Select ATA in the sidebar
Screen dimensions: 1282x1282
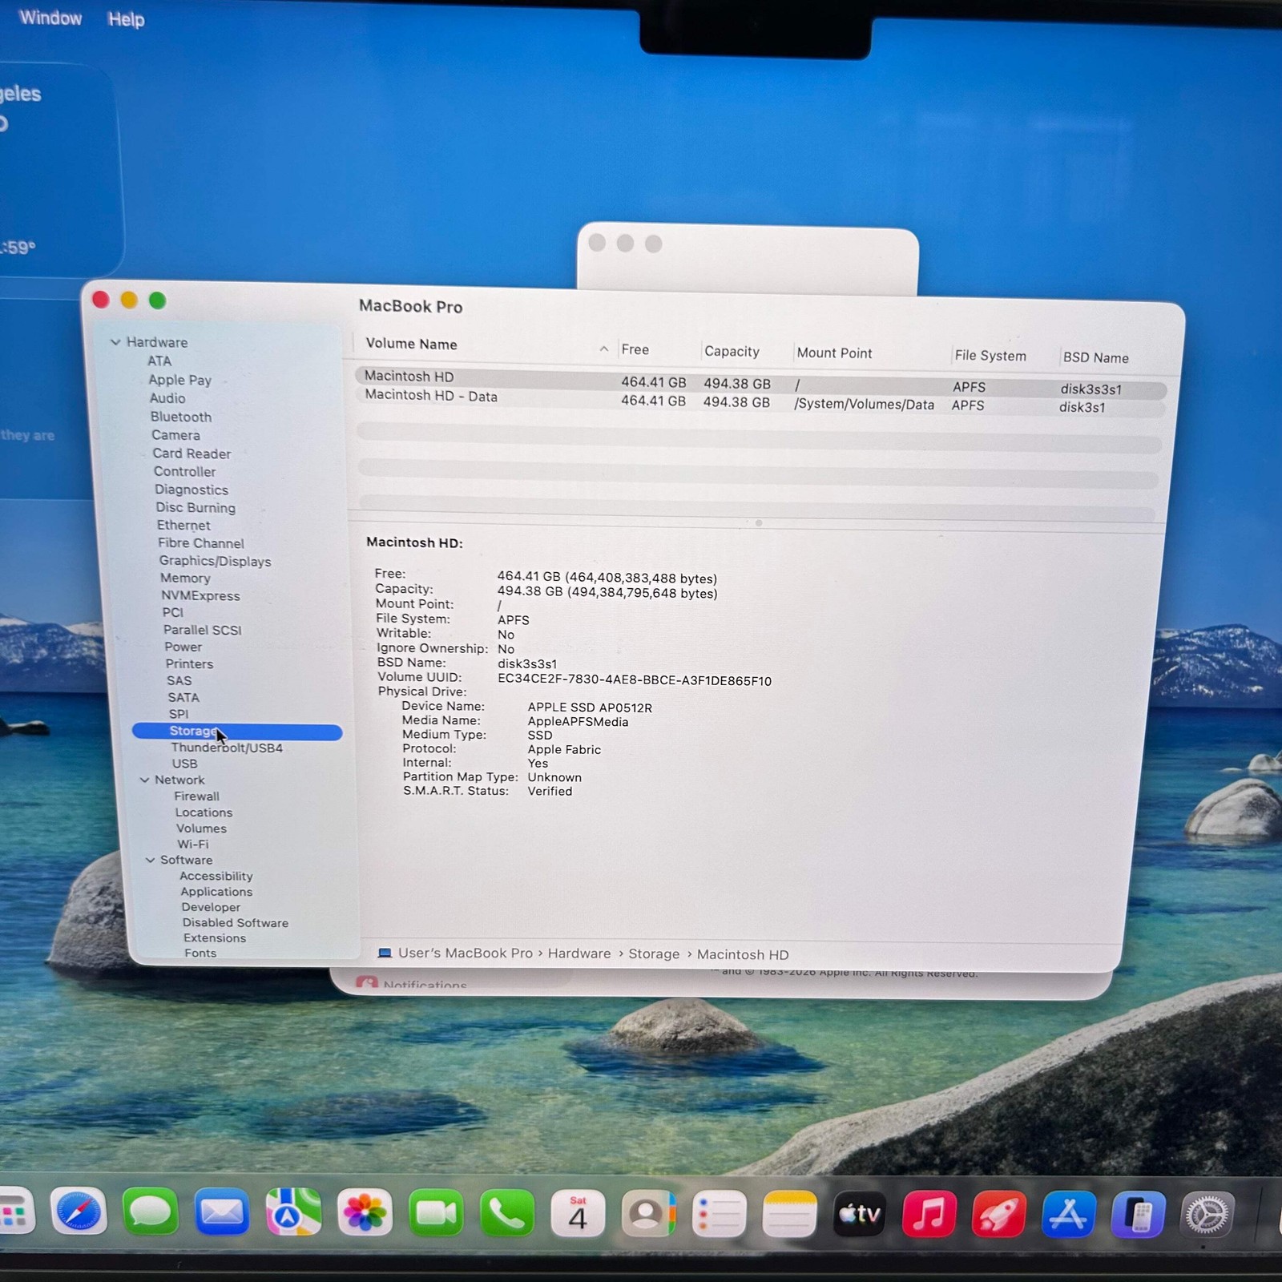(159, 361)
